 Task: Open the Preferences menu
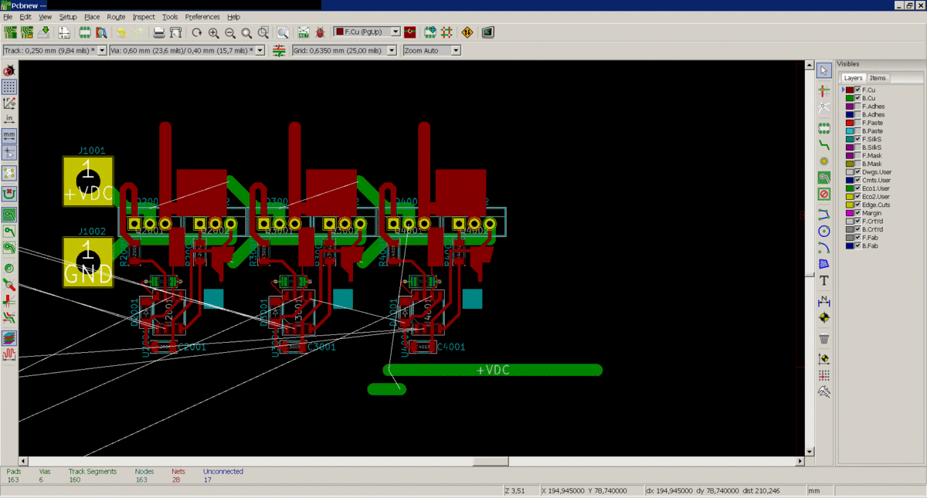[202, 16]
